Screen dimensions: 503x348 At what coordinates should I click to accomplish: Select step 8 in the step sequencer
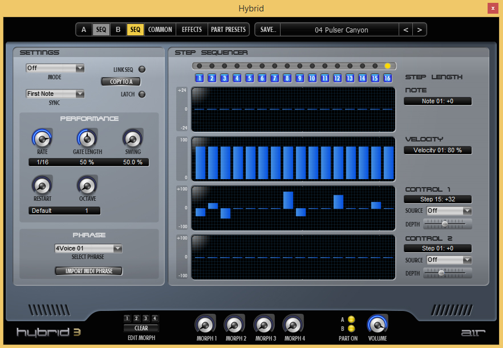click(287, 78)
